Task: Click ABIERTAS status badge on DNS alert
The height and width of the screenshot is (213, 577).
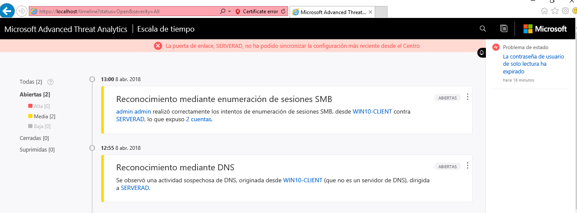Action: click(447, 166)
